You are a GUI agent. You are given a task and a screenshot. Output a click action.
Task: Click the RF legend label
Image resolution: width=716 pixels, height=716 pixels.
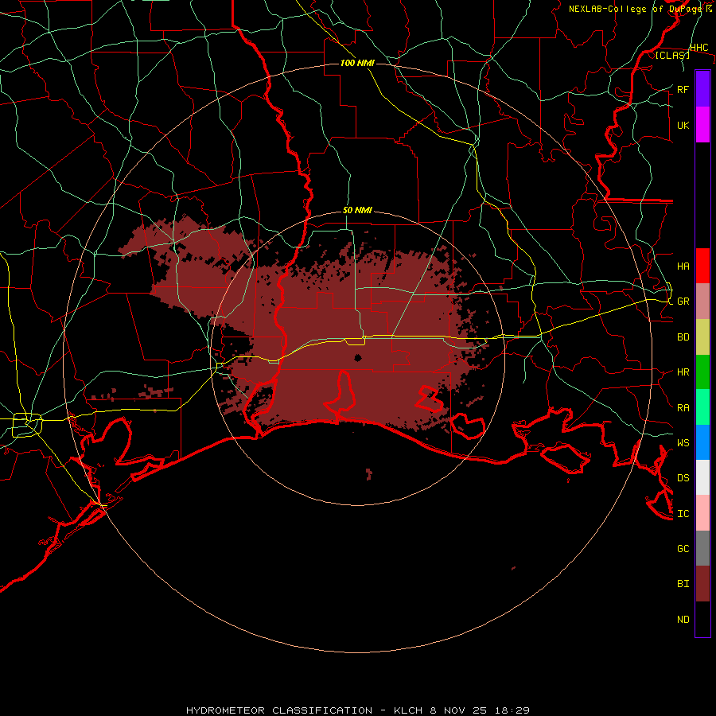coord(683,89)
